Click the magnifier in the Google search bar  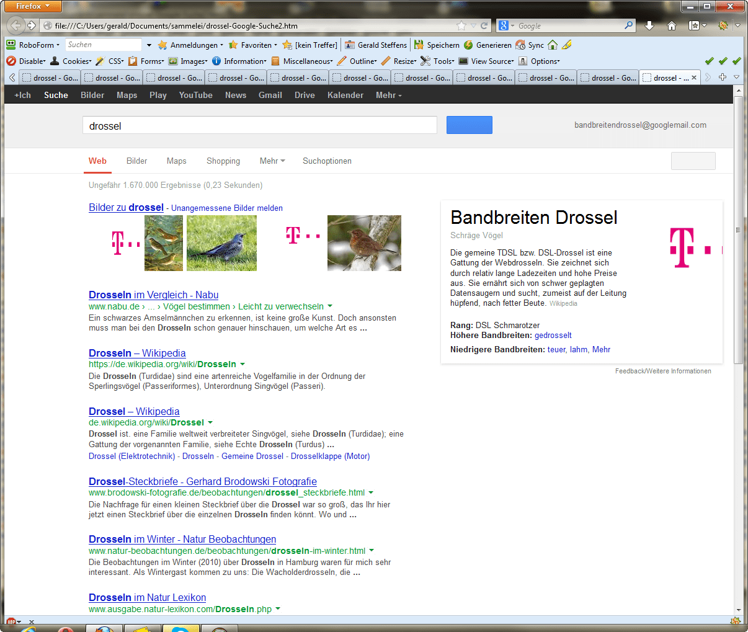(628, 25)
